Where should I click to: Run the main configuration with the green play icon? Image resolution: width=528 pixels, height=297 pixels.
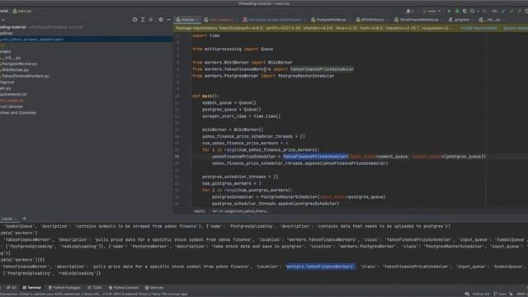(x=449, y=11)
